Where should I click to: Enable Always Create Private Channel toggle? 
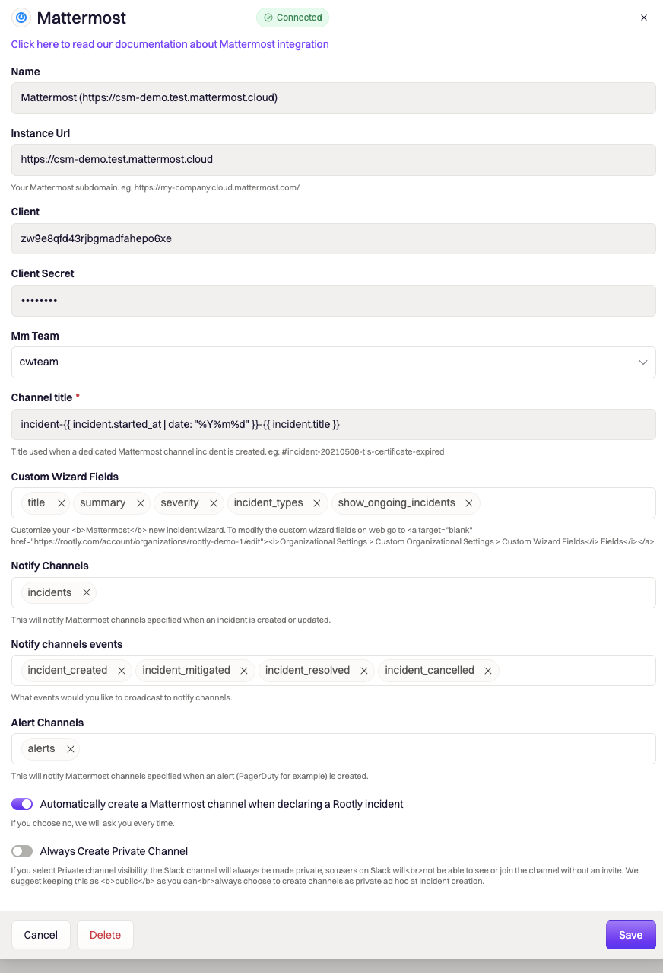click(x=22, y=851)
